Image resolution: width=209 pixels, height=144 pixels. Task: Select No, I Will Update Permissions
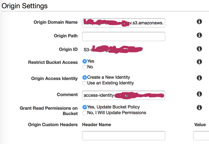[x=85, y=113]
